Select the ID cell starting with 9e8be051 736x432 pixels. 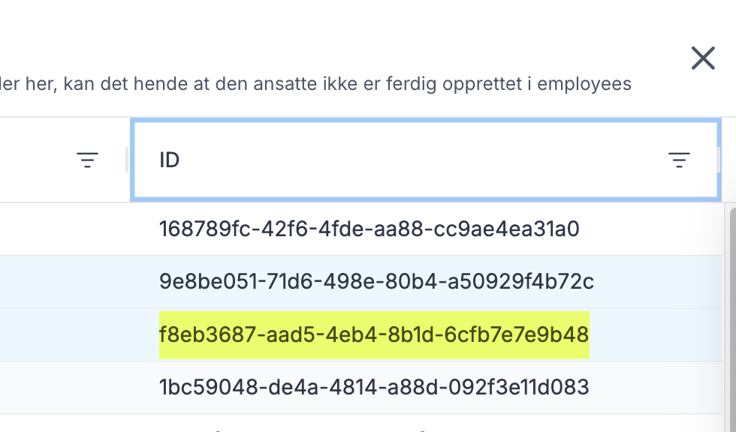click(x=376, y=282)
